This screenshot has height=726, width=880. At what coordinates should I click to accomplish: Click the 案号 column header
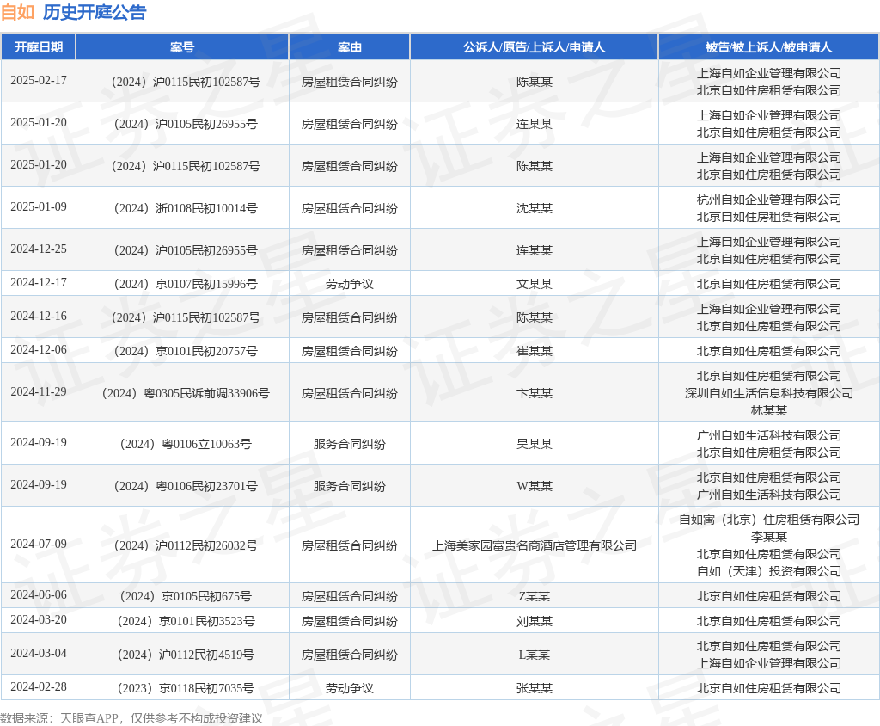[x=182, y=47]
